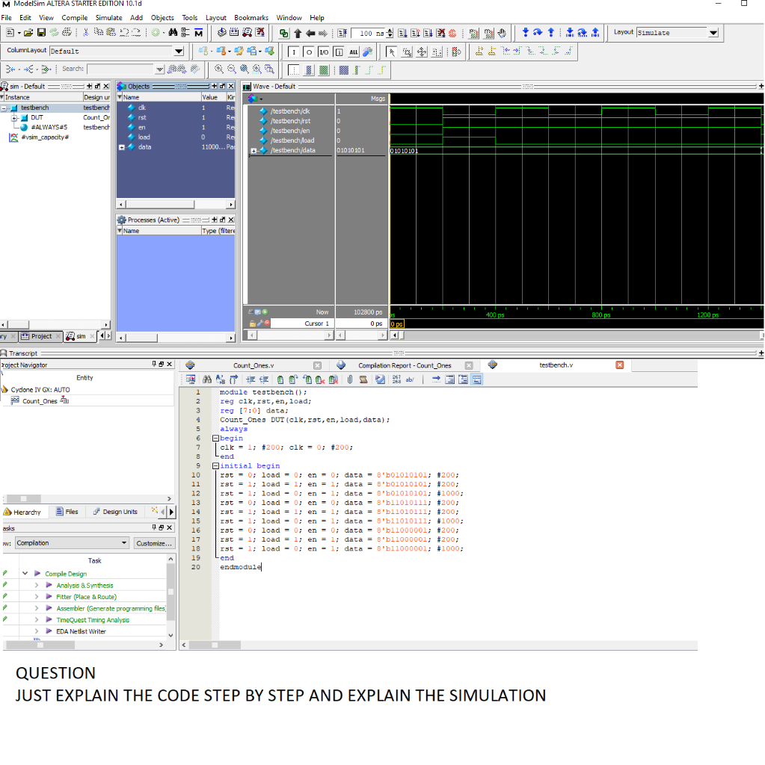This screenshot has width=765, height=765.
Task: Open the Simulate menu
Action: (x=108, y=17)
